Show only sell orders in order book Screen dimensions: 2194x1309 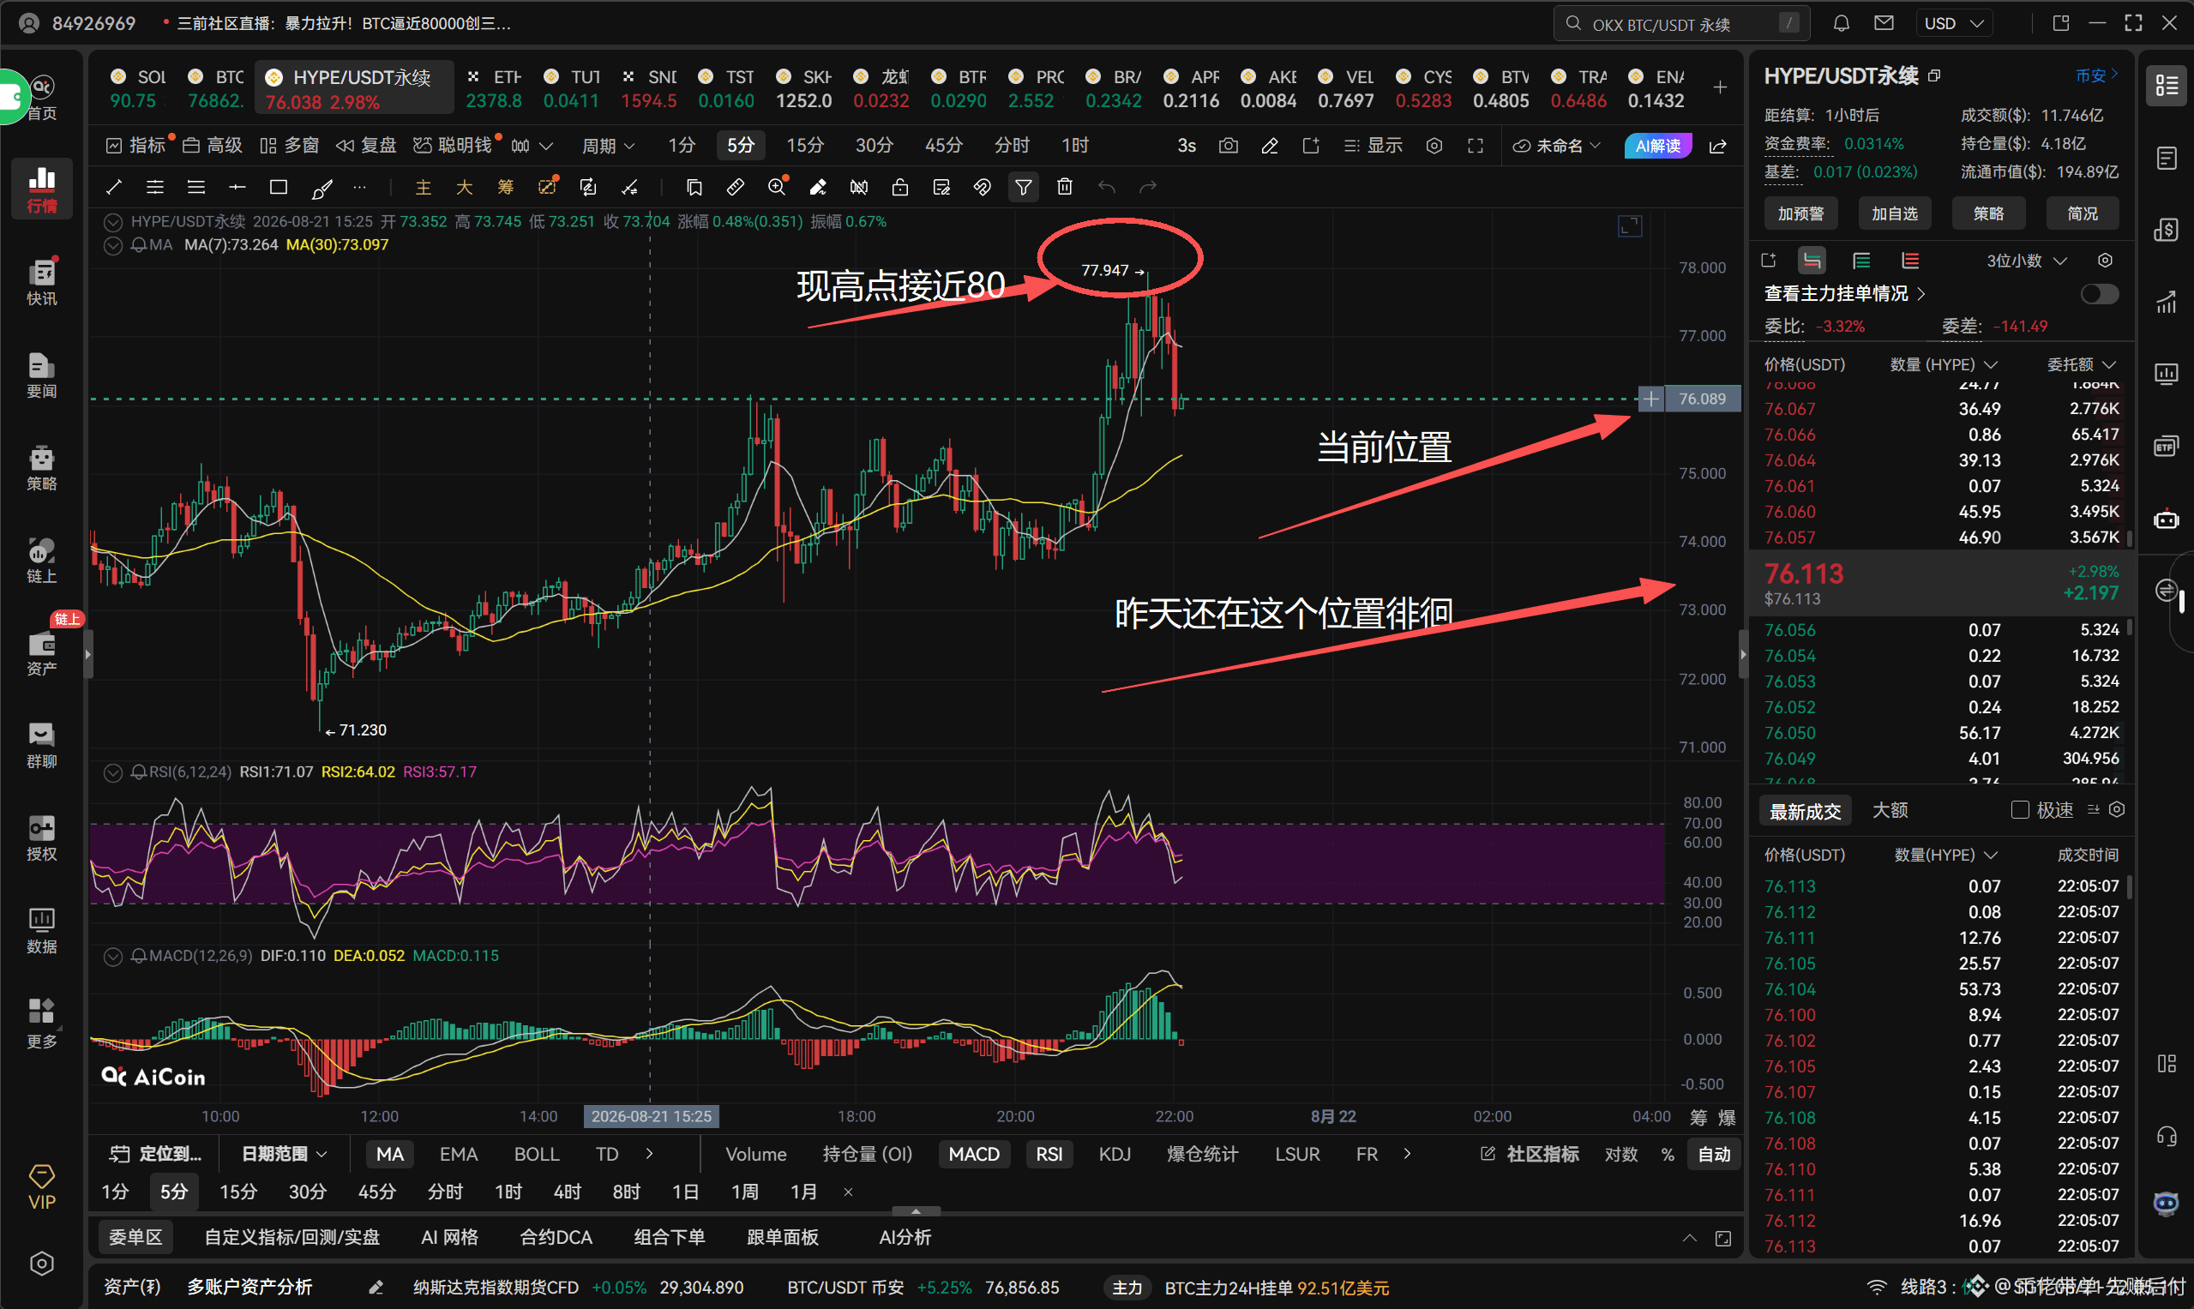(1910, 261)
